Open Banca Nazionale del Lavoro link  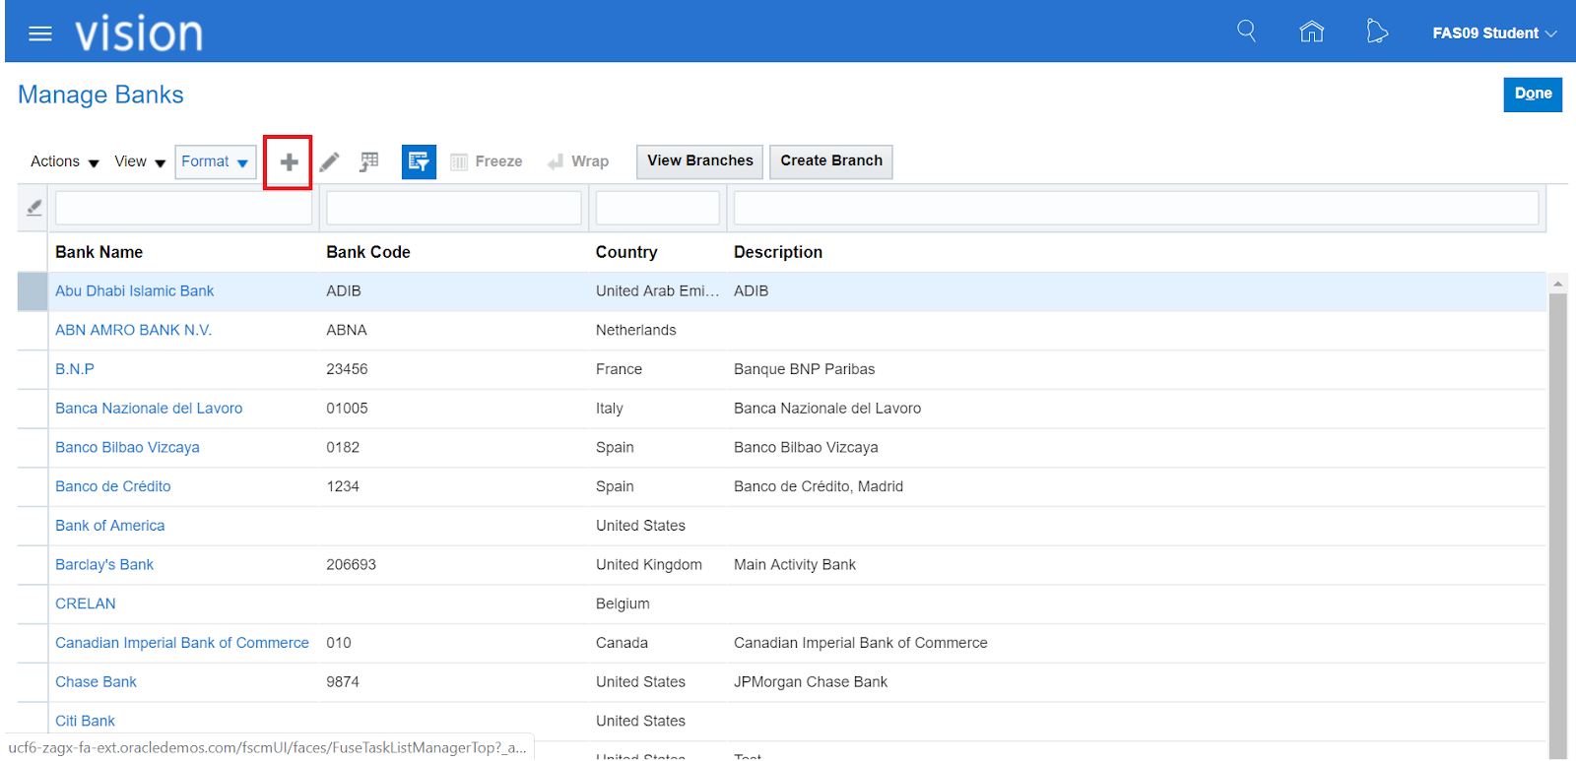click(149, 409)
